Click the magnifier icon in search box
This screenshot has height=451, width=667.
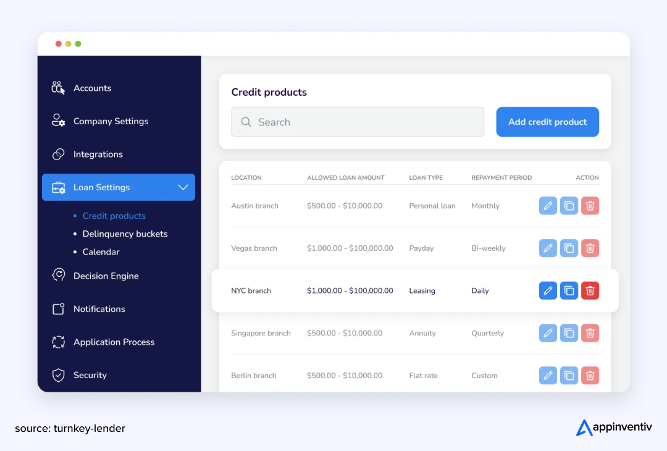(x=246, y=122)
